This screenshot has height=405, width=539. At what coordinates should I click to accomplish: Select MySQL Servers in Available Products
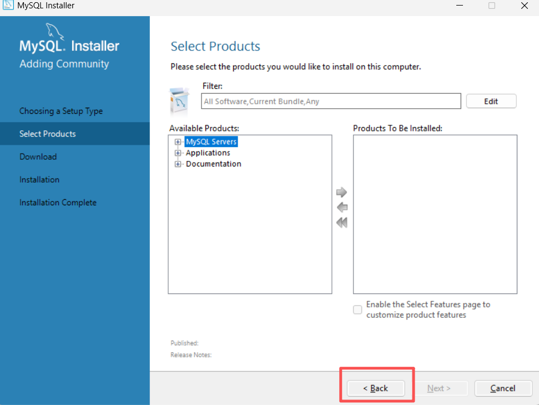(211, 141)
